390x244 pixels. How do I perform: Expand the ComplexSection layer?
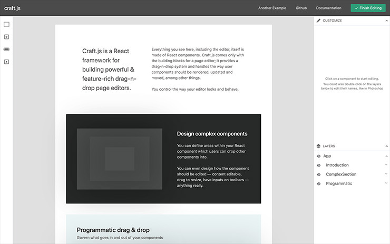click(386, 174)
